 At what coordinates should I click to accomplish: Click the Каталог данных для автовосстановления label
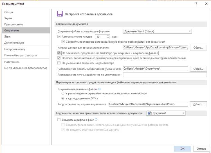click(83, 48)
